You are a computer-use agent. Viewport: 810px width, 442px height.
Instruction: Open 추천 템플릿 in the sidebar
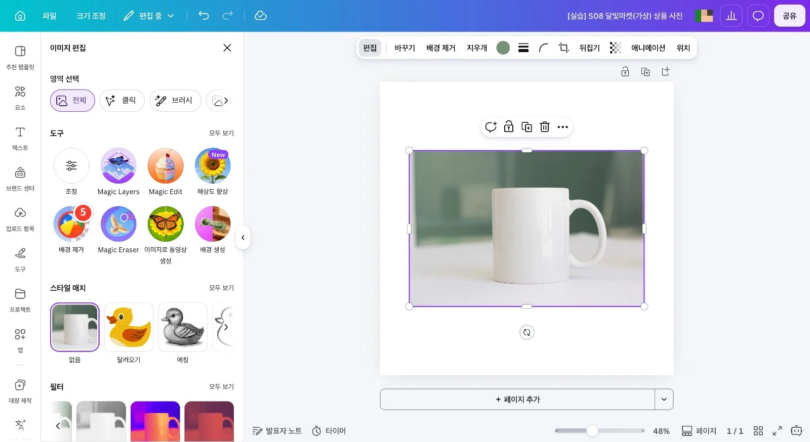click(20, 57)
